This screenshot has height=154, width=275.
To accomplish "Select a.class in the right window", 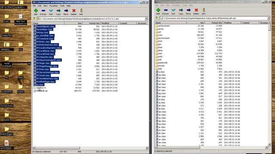I will [x=162, y=72].
